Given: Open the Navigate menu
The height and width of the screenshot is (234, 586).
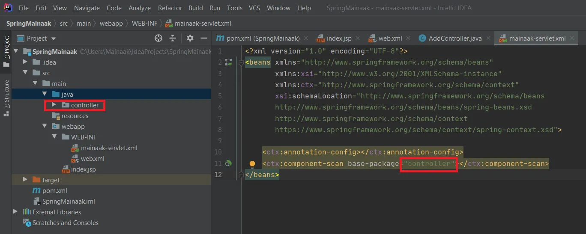Looking at the screenshot, I should click(87, 8).
